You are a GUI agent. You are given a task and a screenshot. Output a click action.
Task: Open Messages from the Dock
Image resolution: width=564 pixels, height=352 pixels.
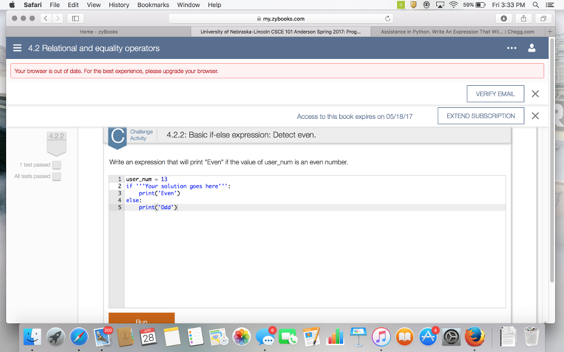[265, 337]
